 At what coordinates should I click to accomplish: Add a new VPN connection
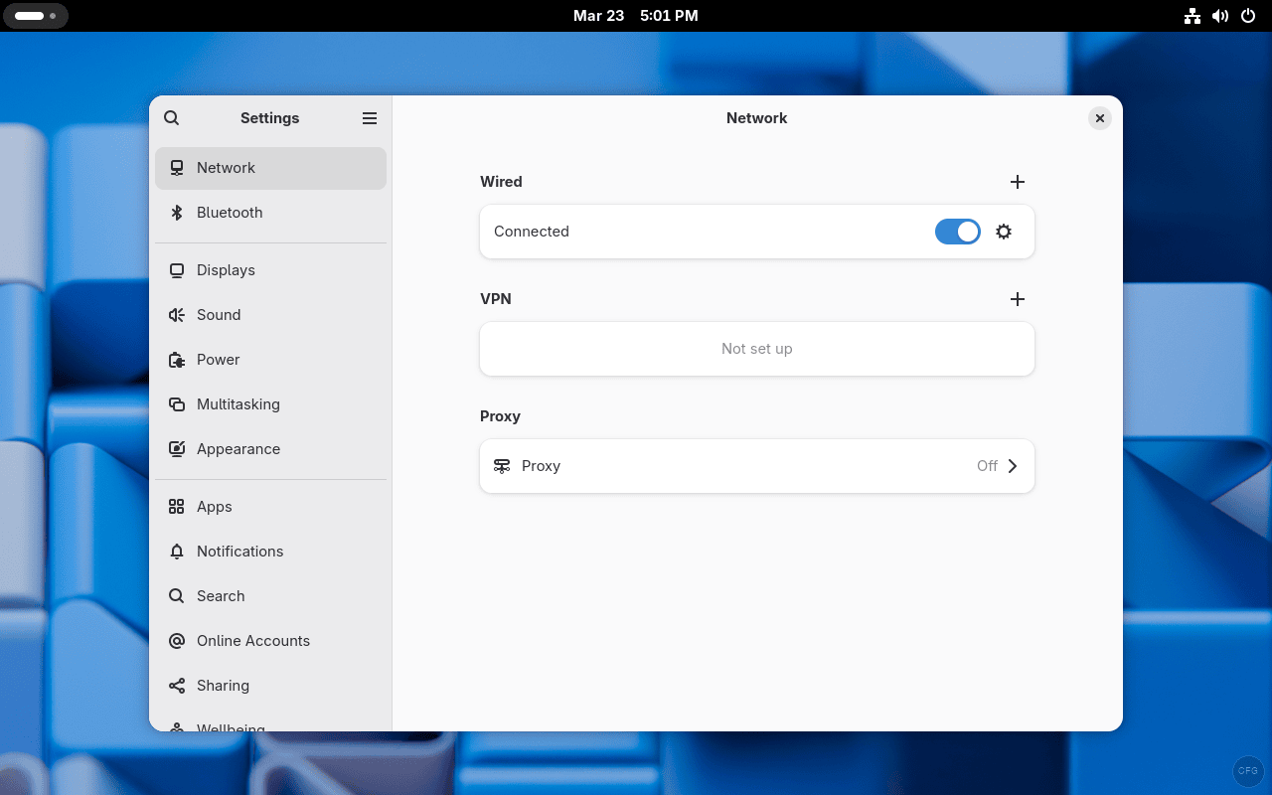(1017, 298)
